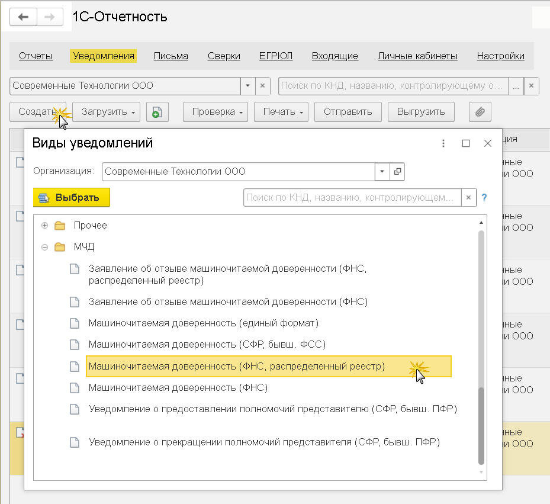Select Машиночитаемая доверенность (единый формат)
Screen dimensions: 550x504
[204, 323]
